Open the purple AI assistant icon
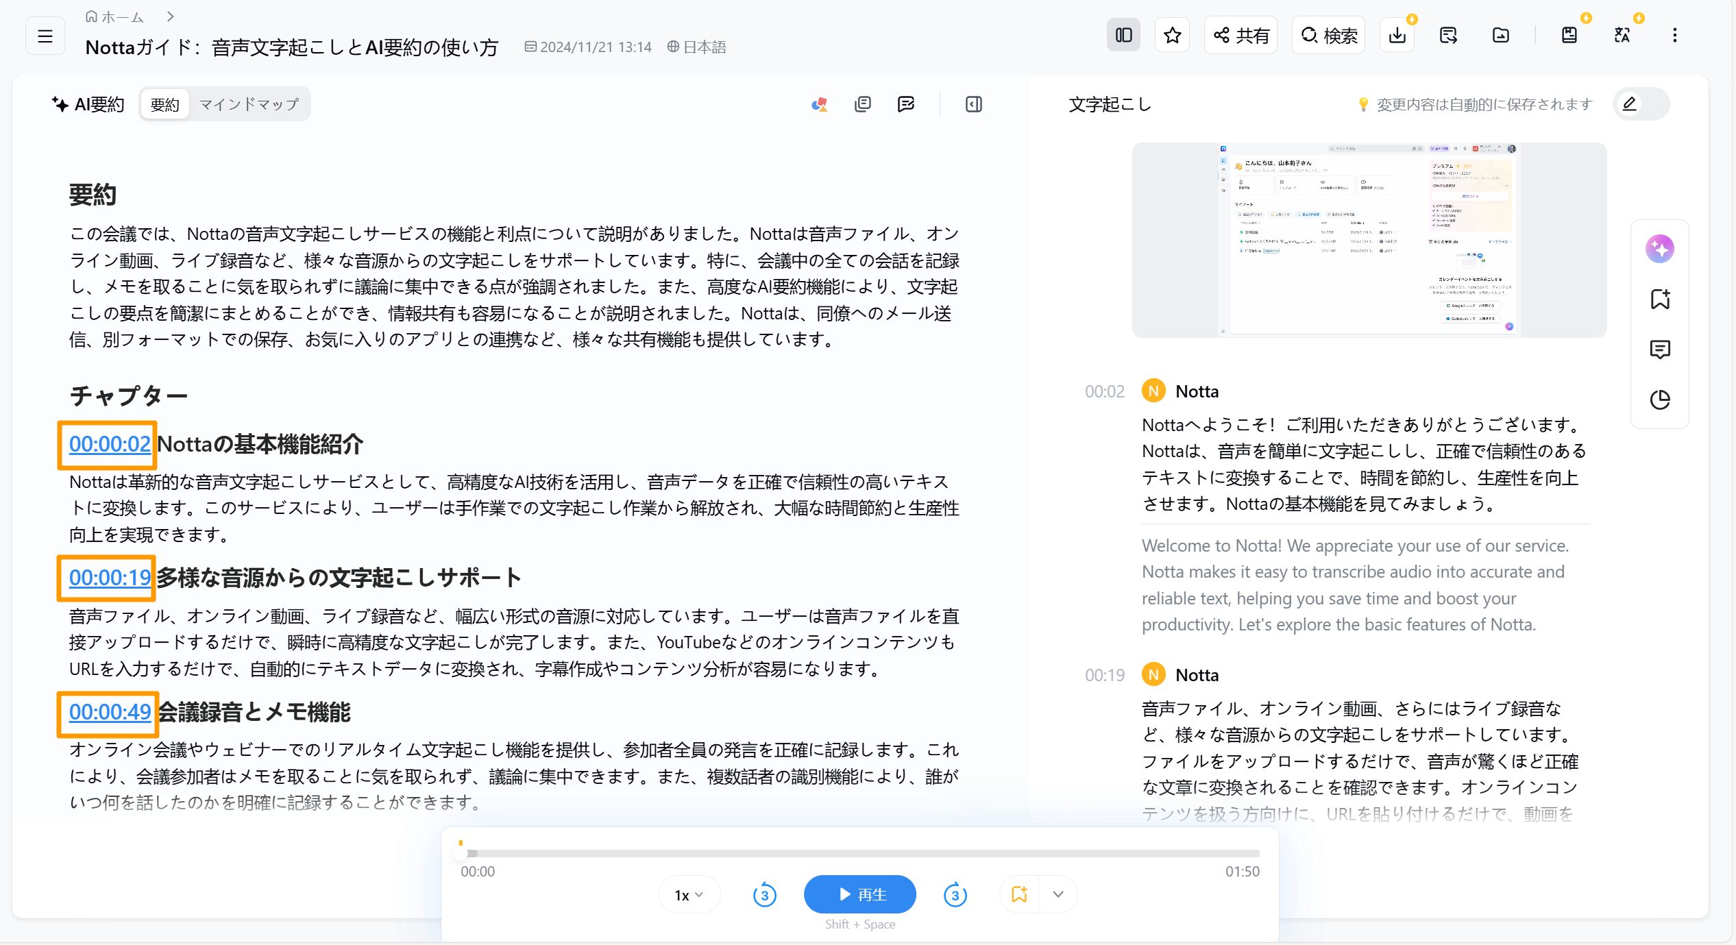The width and height of the screenshot is (1736, 945). coord(1660,248)
